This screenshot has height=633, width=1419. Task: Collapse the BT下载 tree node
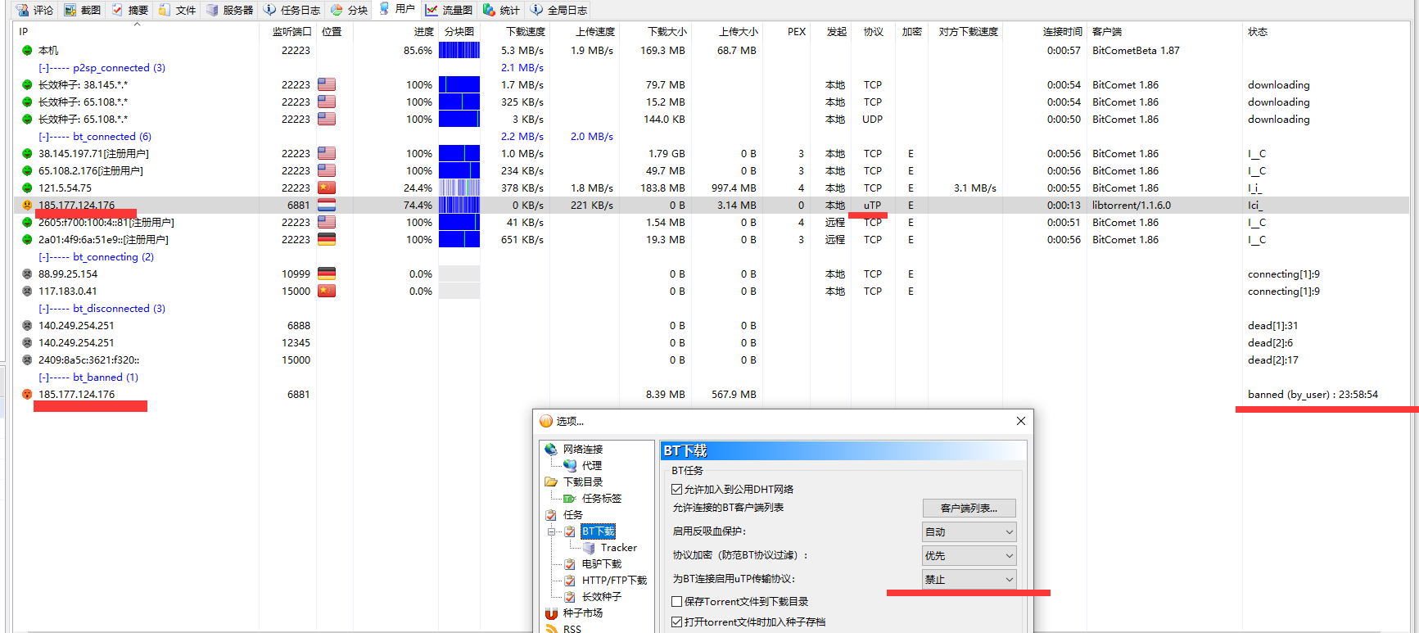tap(552, 531)
